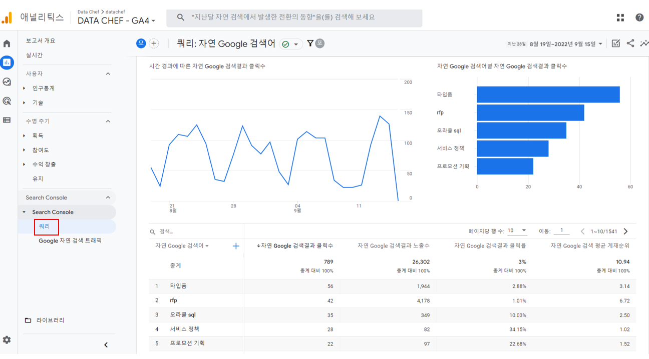Image resolution: width=649 pixels, height=359 pixels.
Task: Open the Google apps grid icon
Action: point(620,17)
